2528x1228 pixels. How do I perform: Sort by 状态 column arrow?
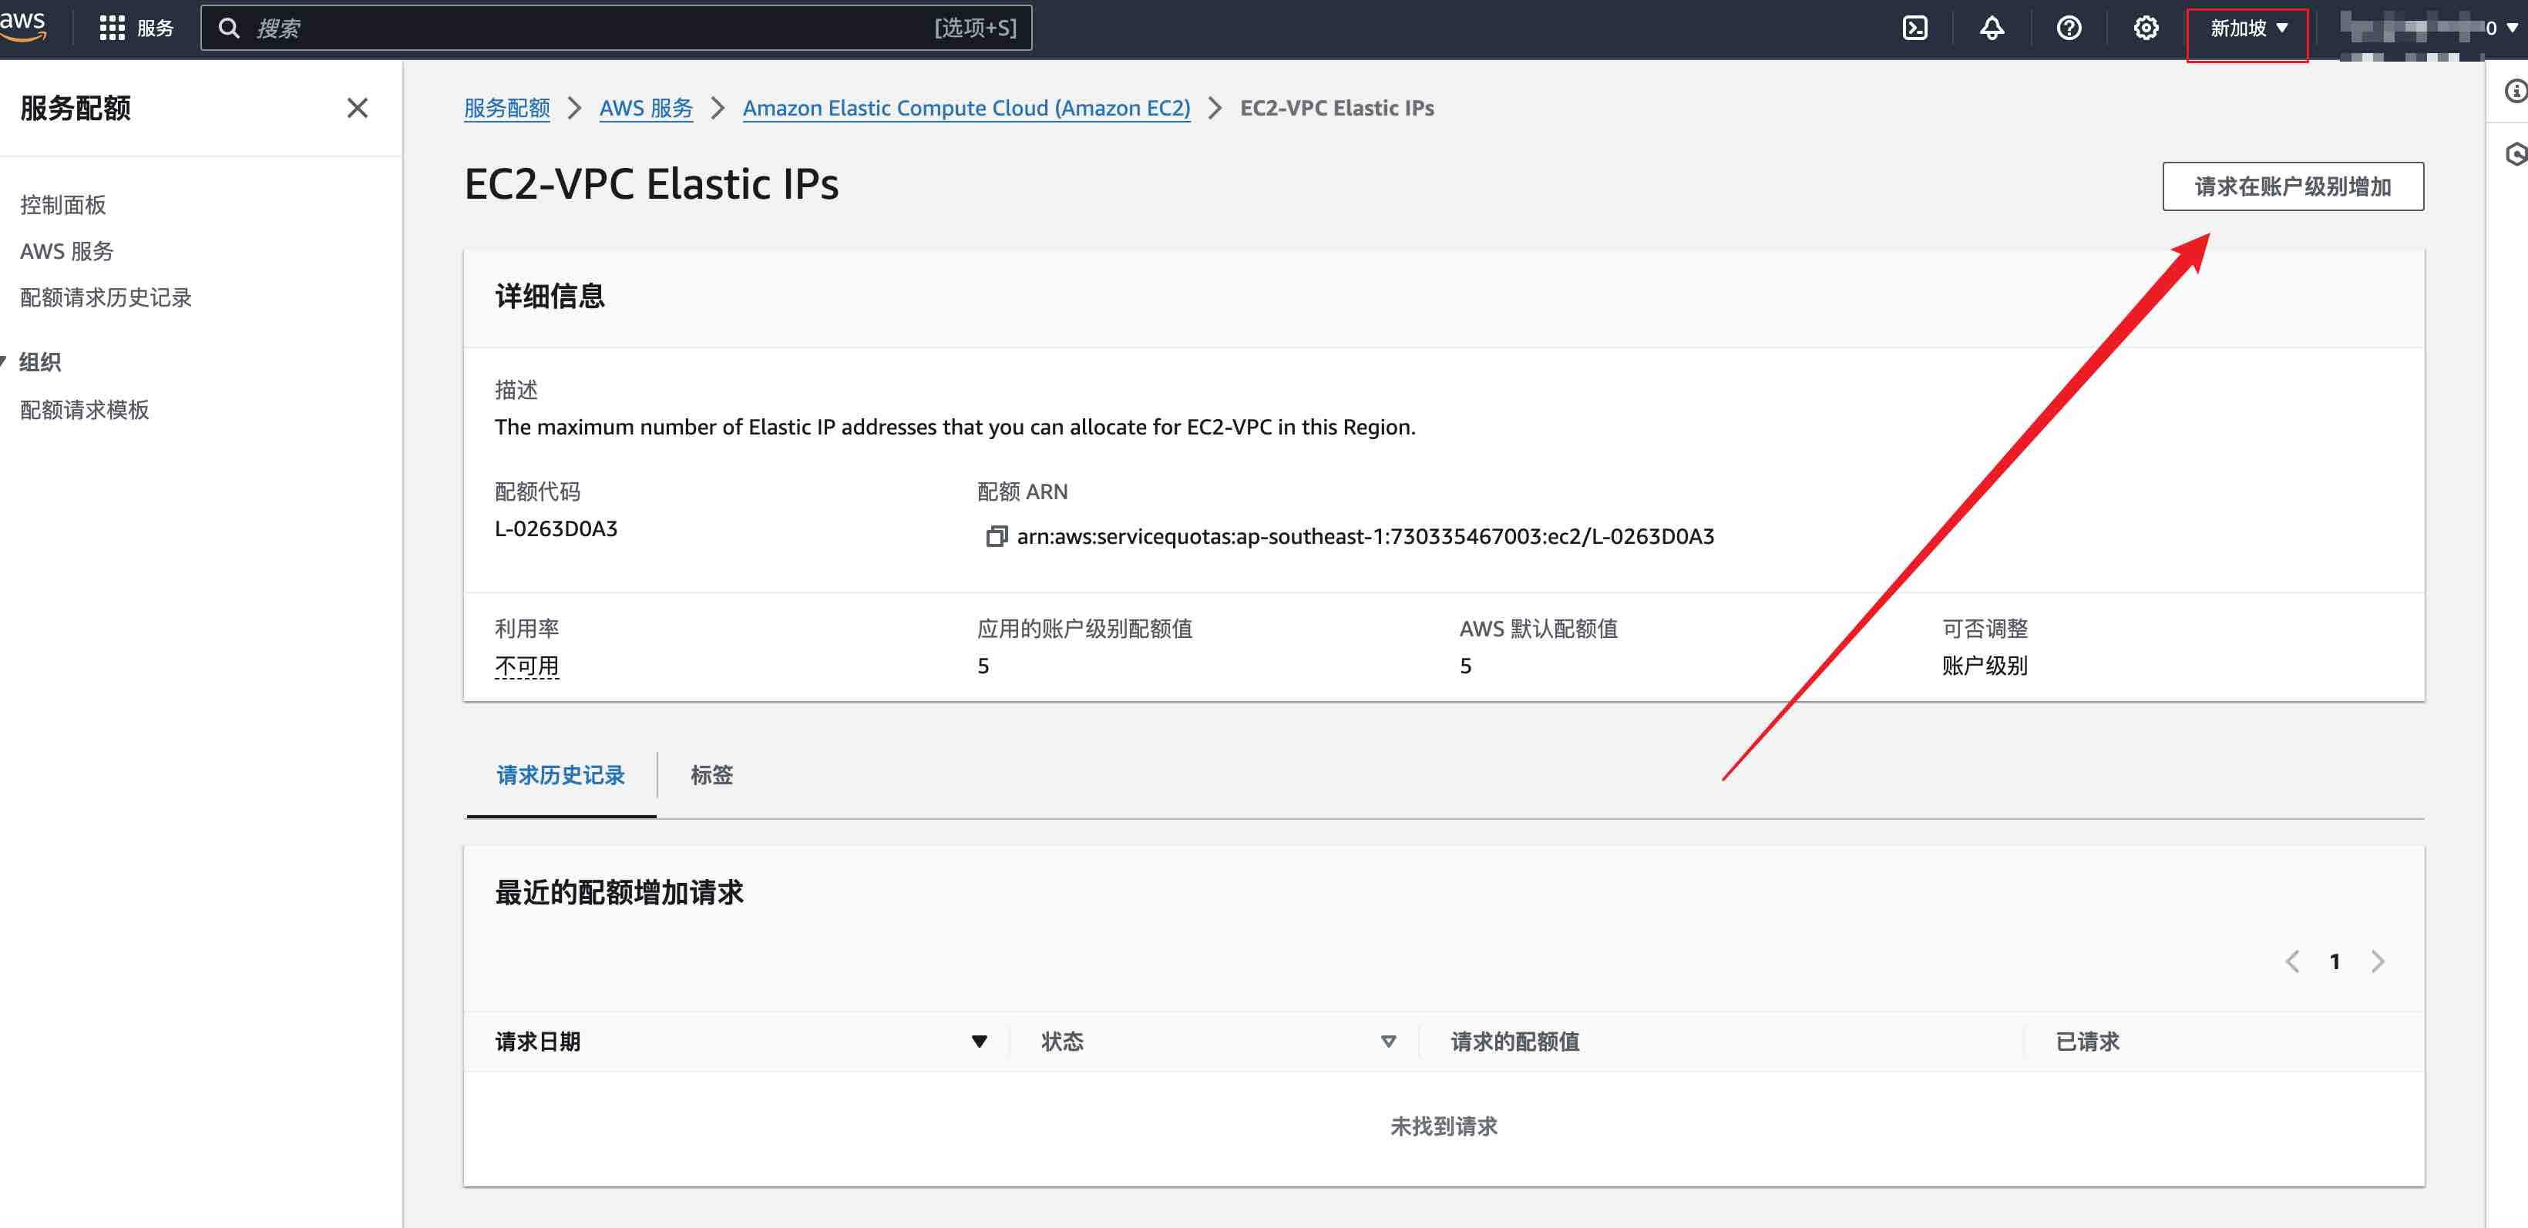click(x=1387, y=1042)
